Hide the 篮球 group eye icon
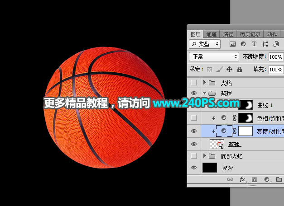This screenshot has height=206, width=284. point(194,93)
